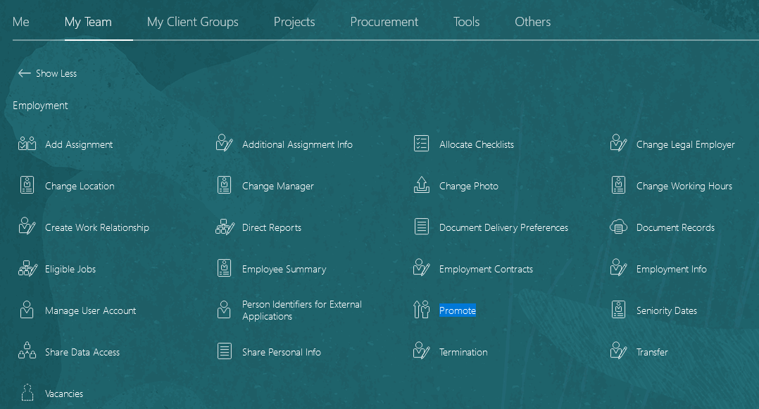Click the Change Location icon
This screenshot has width=759, height=409.
pos(27,185)
